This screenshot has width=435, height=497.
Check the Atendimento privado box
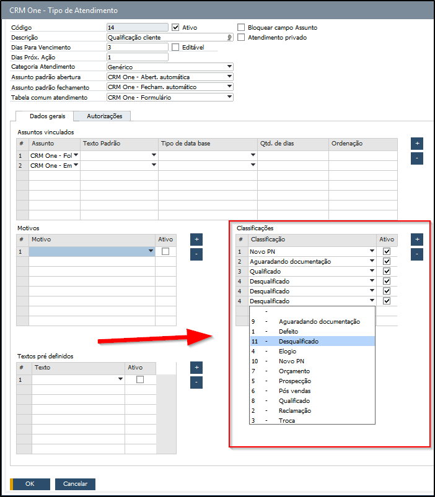click(242, 37)
